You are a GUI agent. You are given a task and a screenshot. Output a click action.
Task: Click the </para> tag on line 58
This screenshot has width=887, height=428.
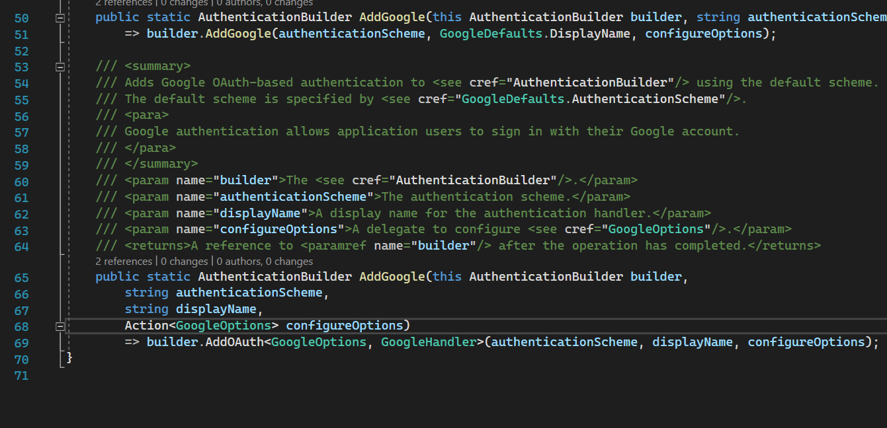click(150, 148)
